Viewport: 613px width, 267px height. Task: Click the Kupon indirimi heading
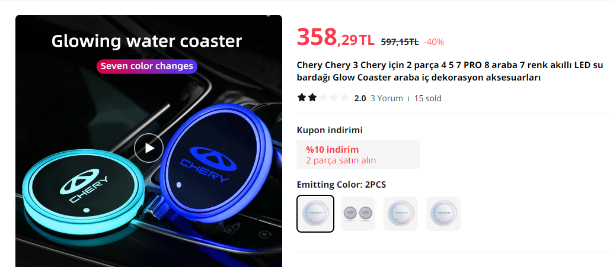click(330, 130)
